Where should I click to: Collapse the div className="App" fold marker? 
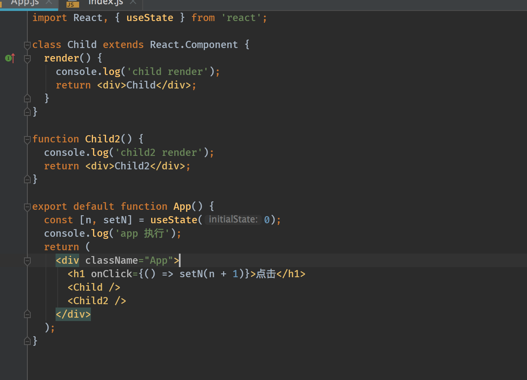coord(27,261)
